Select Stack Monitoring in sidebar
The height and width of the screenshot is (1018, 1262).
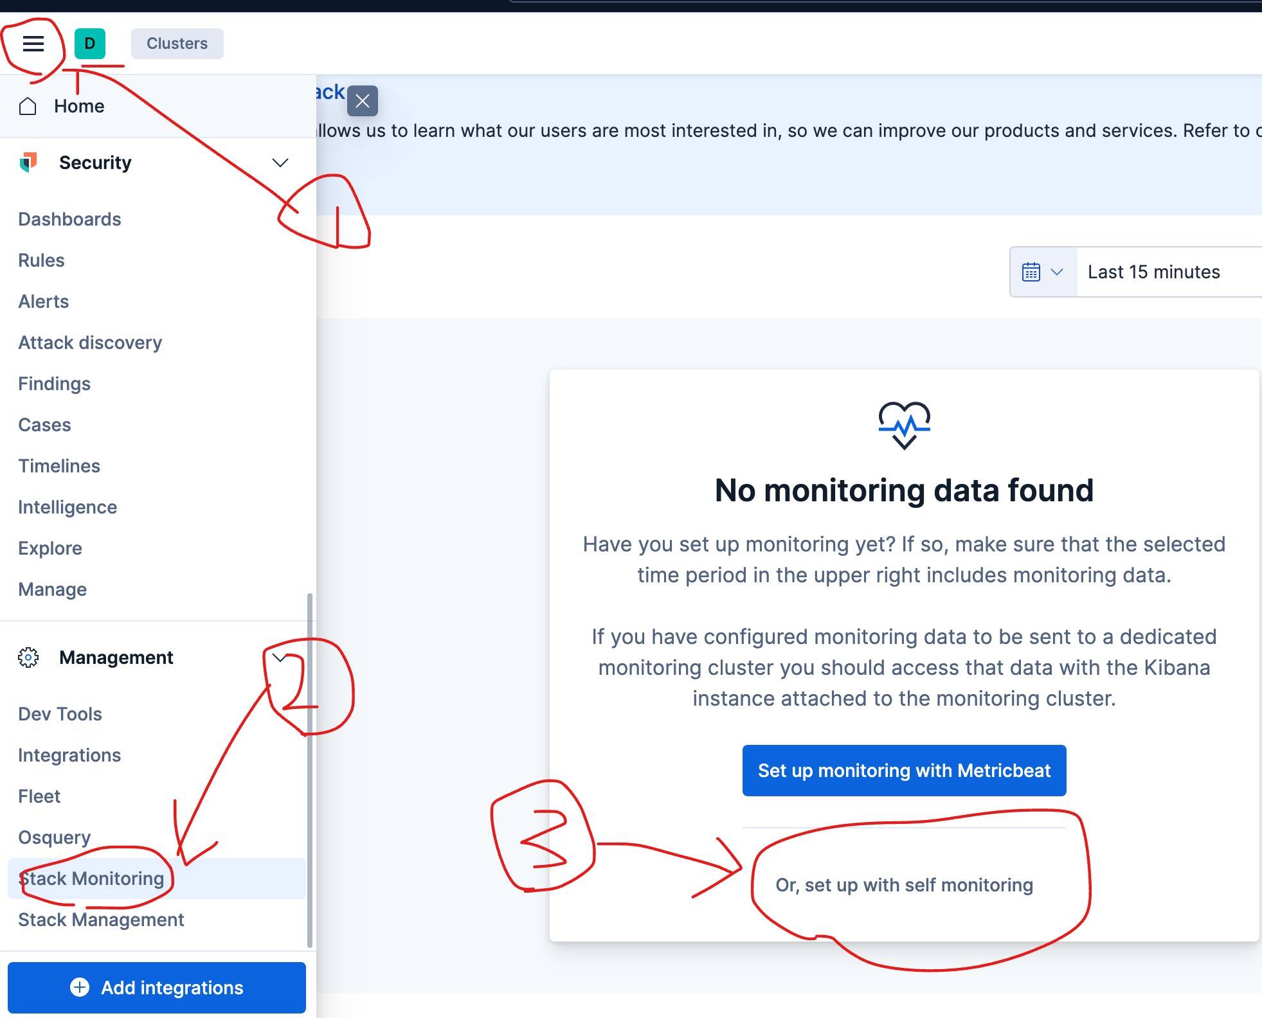pos(156,879)
